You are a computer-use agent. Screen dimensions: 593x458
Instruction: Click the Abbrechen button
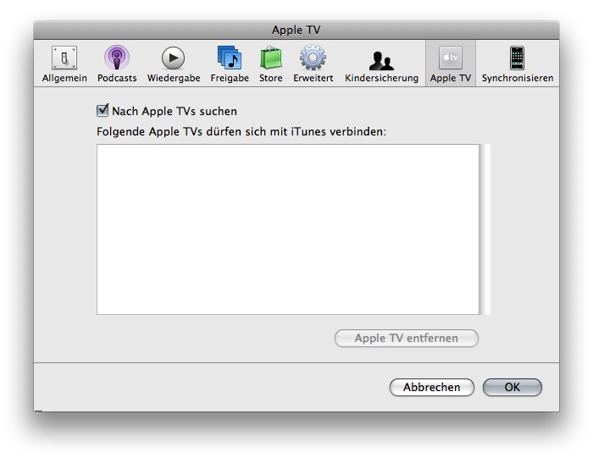(x=431, y=388)
